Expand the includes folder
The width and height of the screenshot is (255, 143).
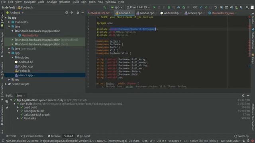pyautogui.click(x=12, y=57)
